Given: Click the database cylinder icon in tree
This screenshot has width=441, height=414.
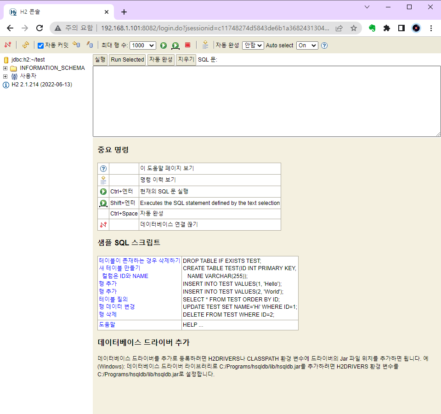Looking at the screenshot, I should (6, 60).
